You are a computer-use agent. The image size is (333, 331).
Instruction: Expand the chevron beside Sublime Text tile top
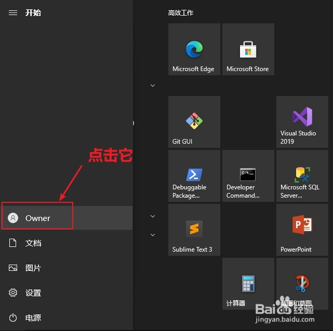(x=153, y=216)
